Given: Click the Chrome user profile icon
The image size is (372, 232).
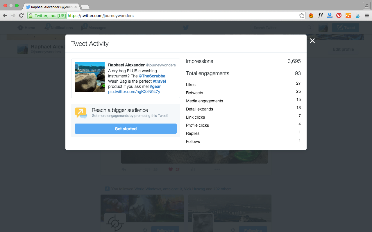Looking at the screenshot, I should (x=366, y=5).
